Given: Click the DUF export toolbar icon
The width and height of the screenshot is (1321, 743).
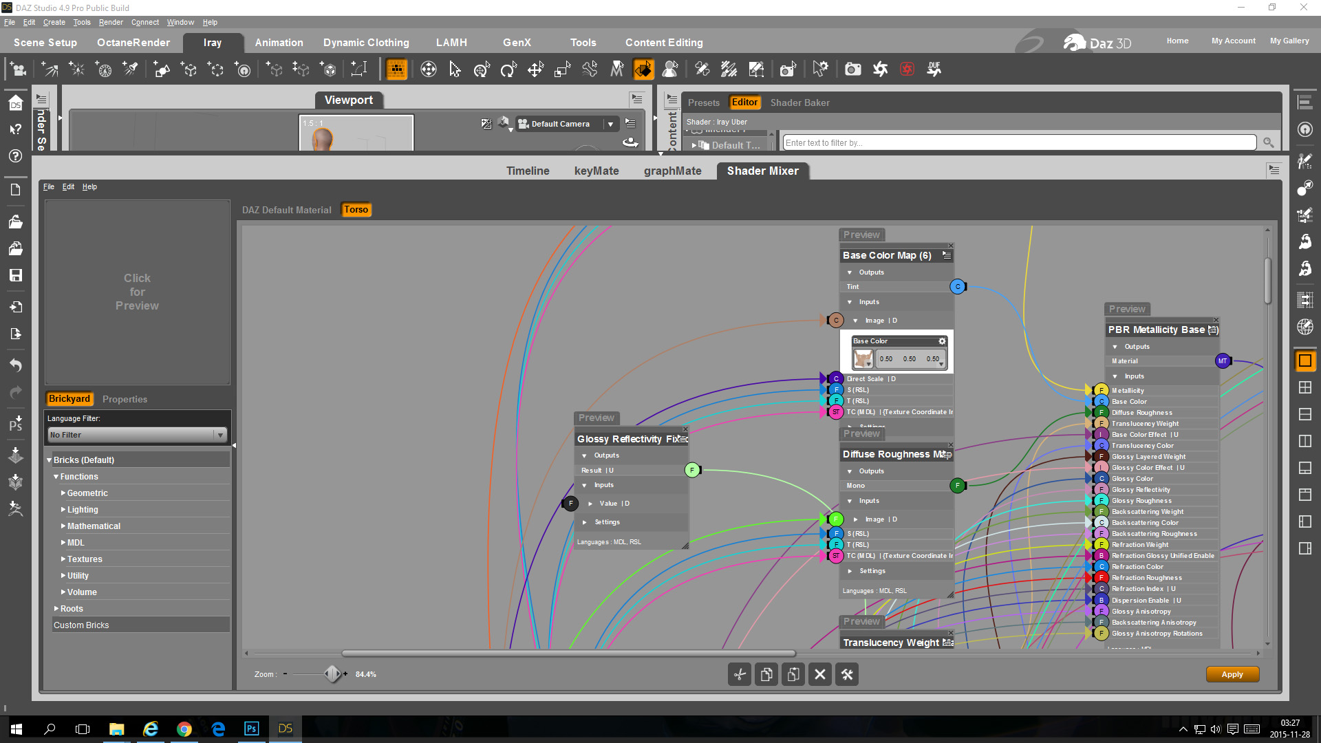Looking at the screenshot, I should click(934, 69).
